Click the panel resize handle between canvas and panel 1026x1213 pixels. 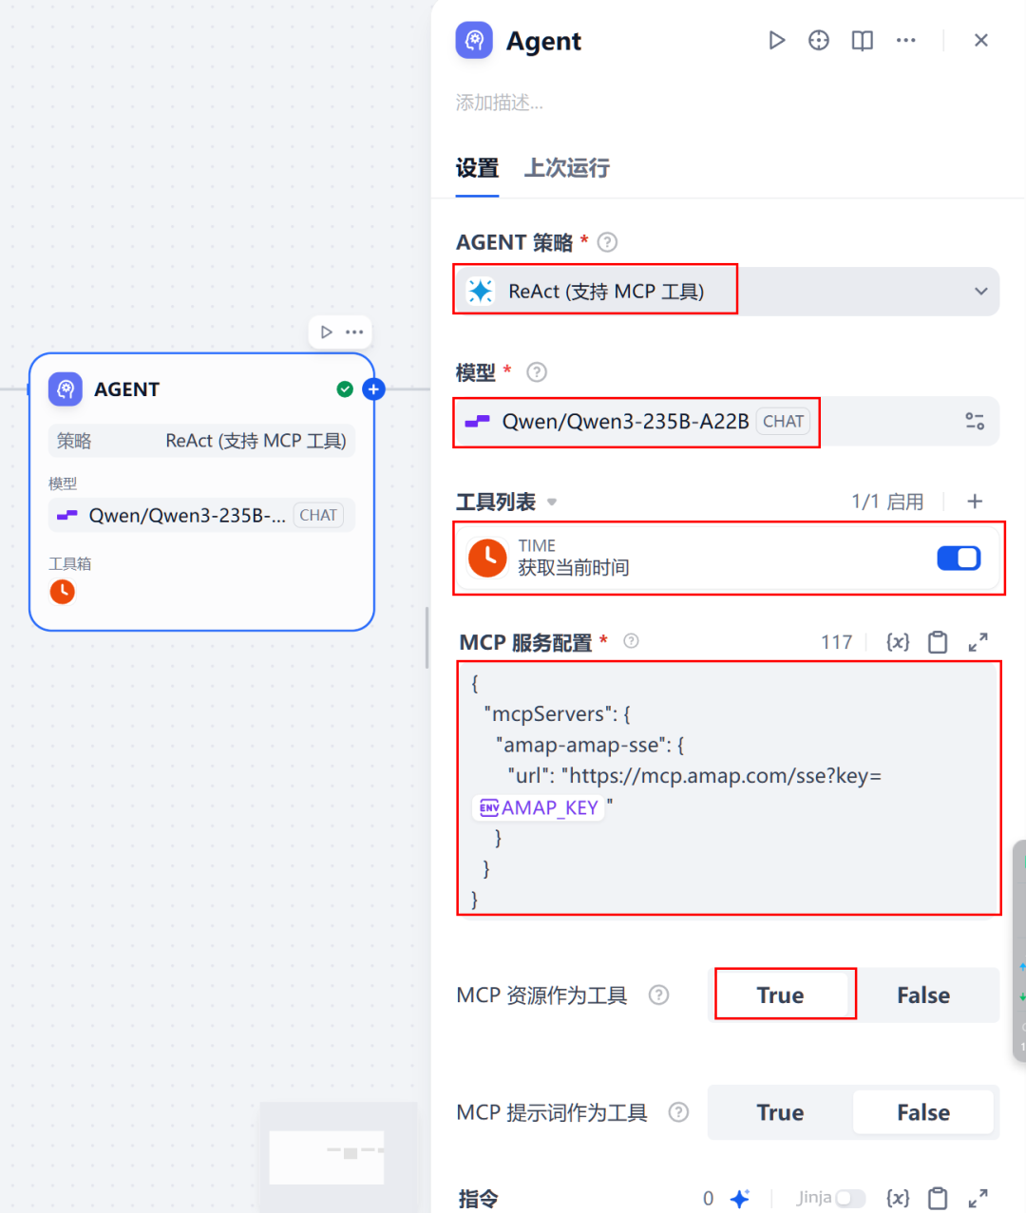427,636
